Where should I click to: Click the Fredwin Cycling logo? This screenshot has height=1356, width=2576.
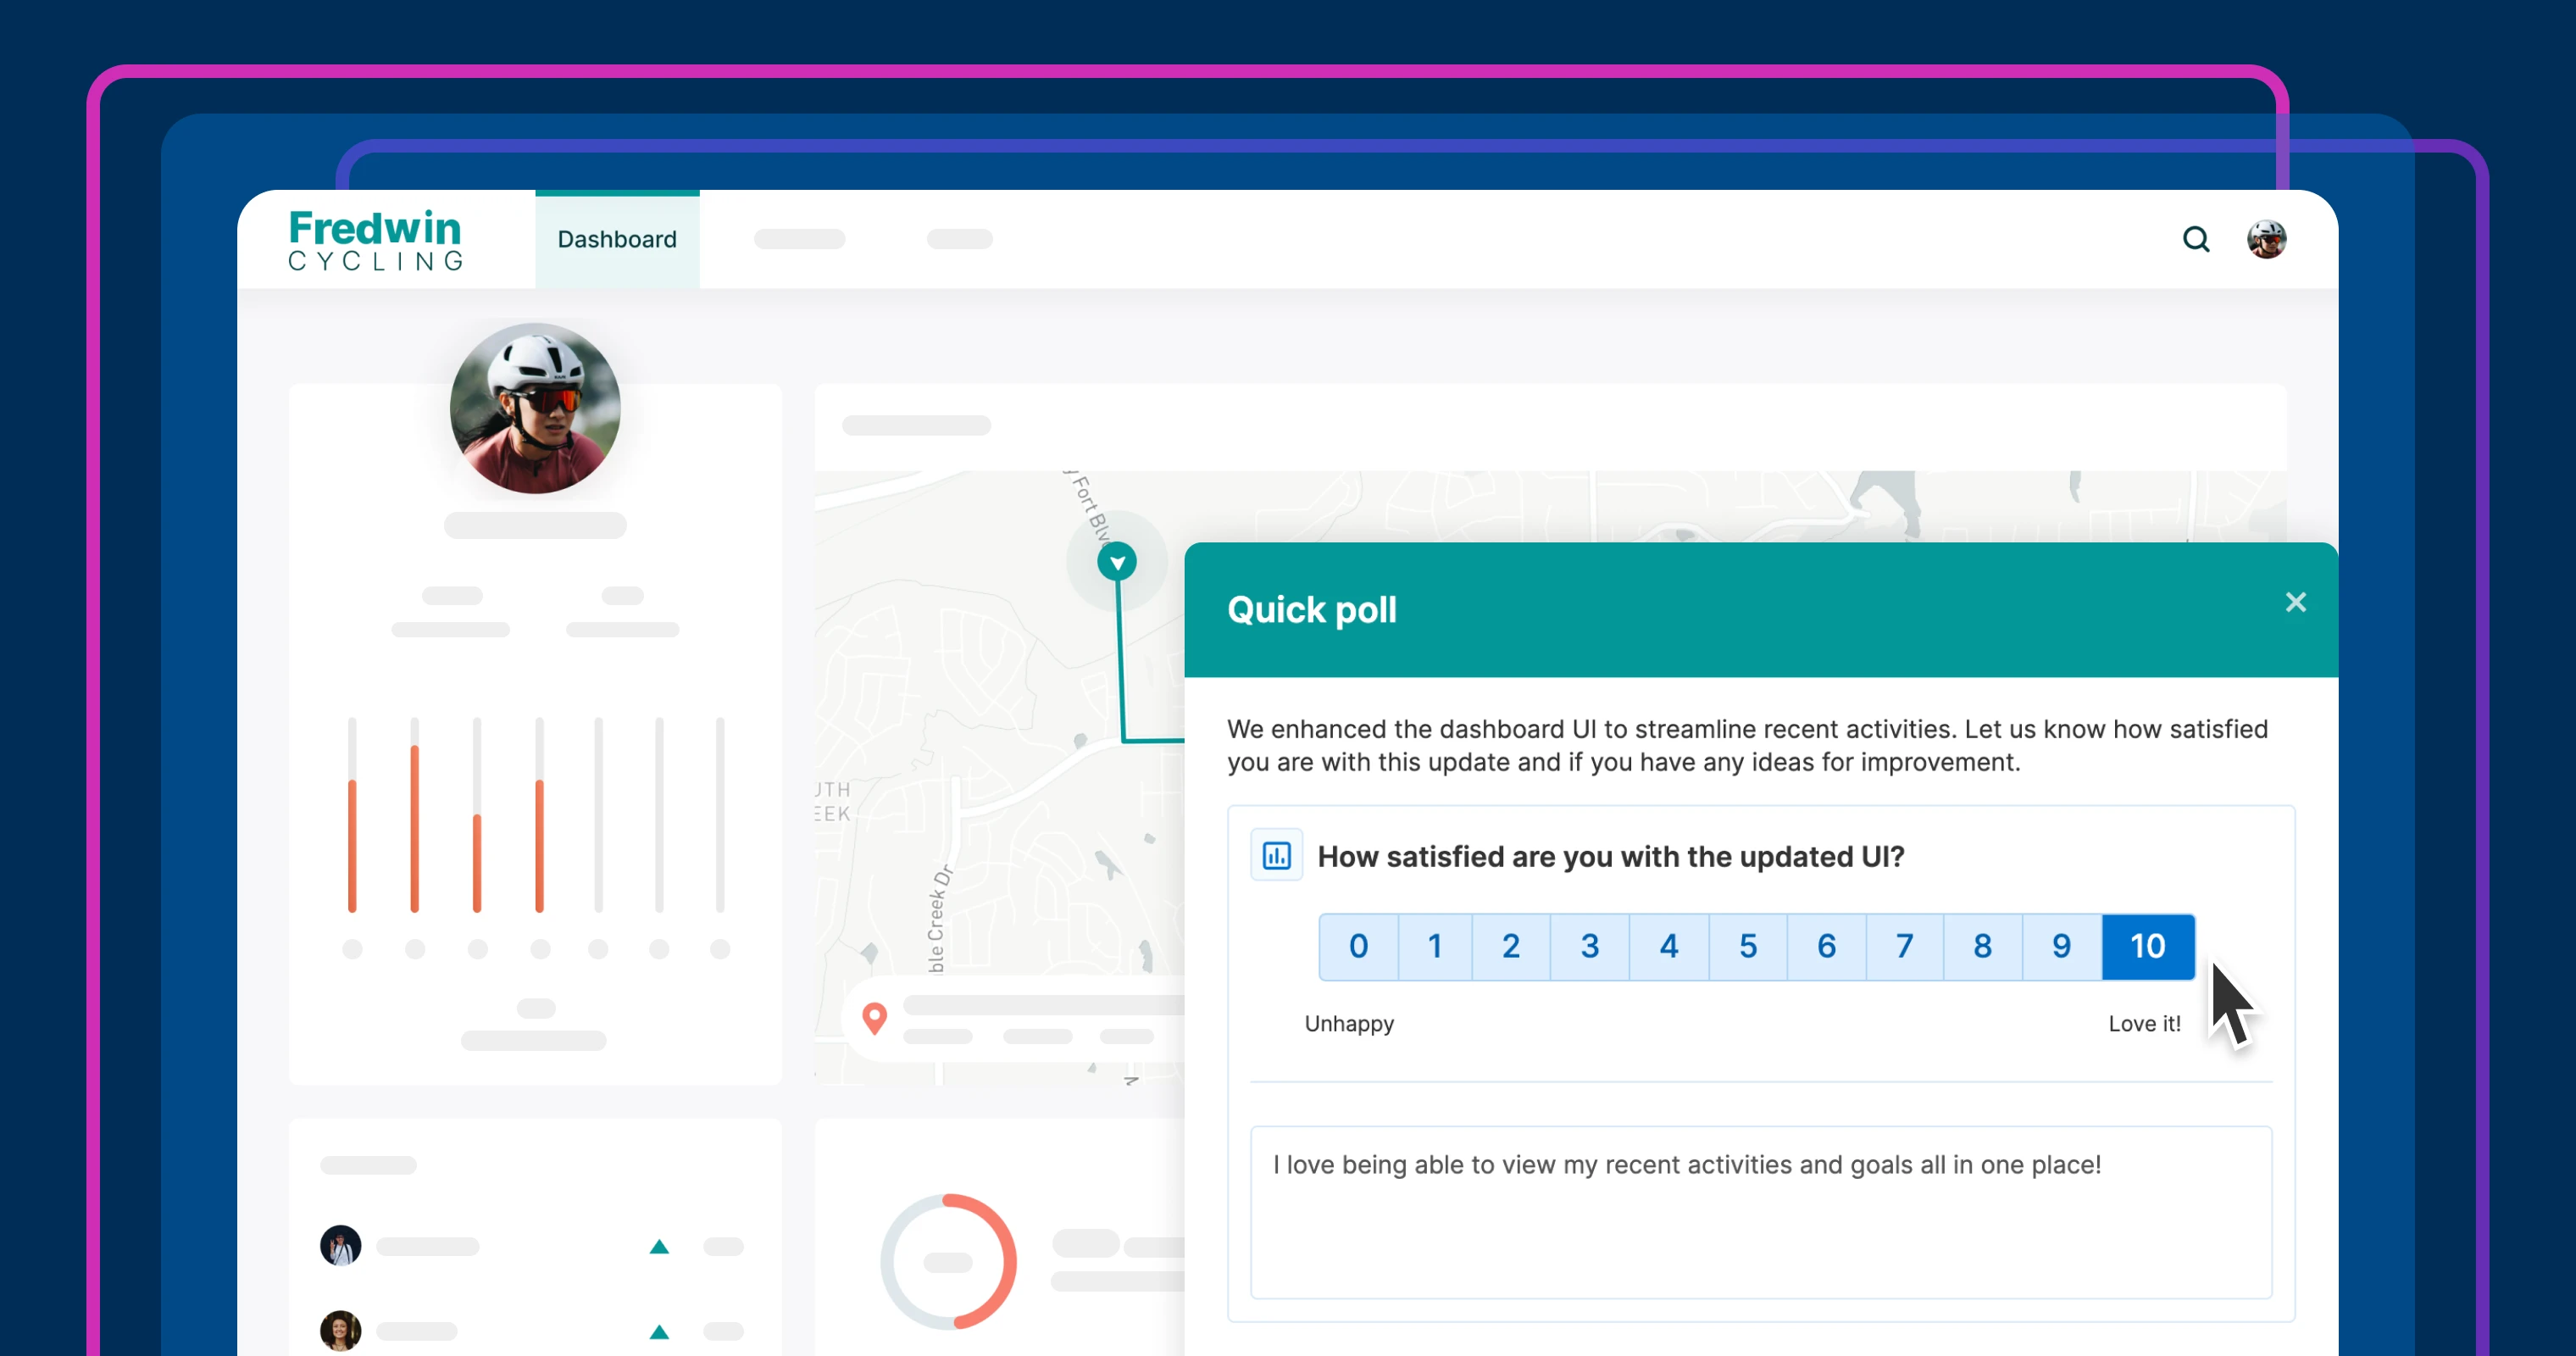tap(375, 240)
